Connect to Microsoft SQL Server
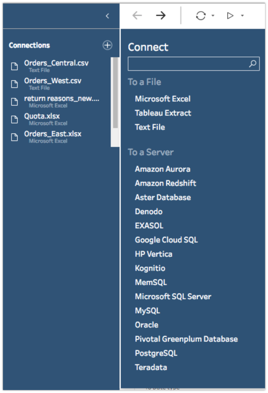Viewport: 268px width, 393px height. point(173,296)
